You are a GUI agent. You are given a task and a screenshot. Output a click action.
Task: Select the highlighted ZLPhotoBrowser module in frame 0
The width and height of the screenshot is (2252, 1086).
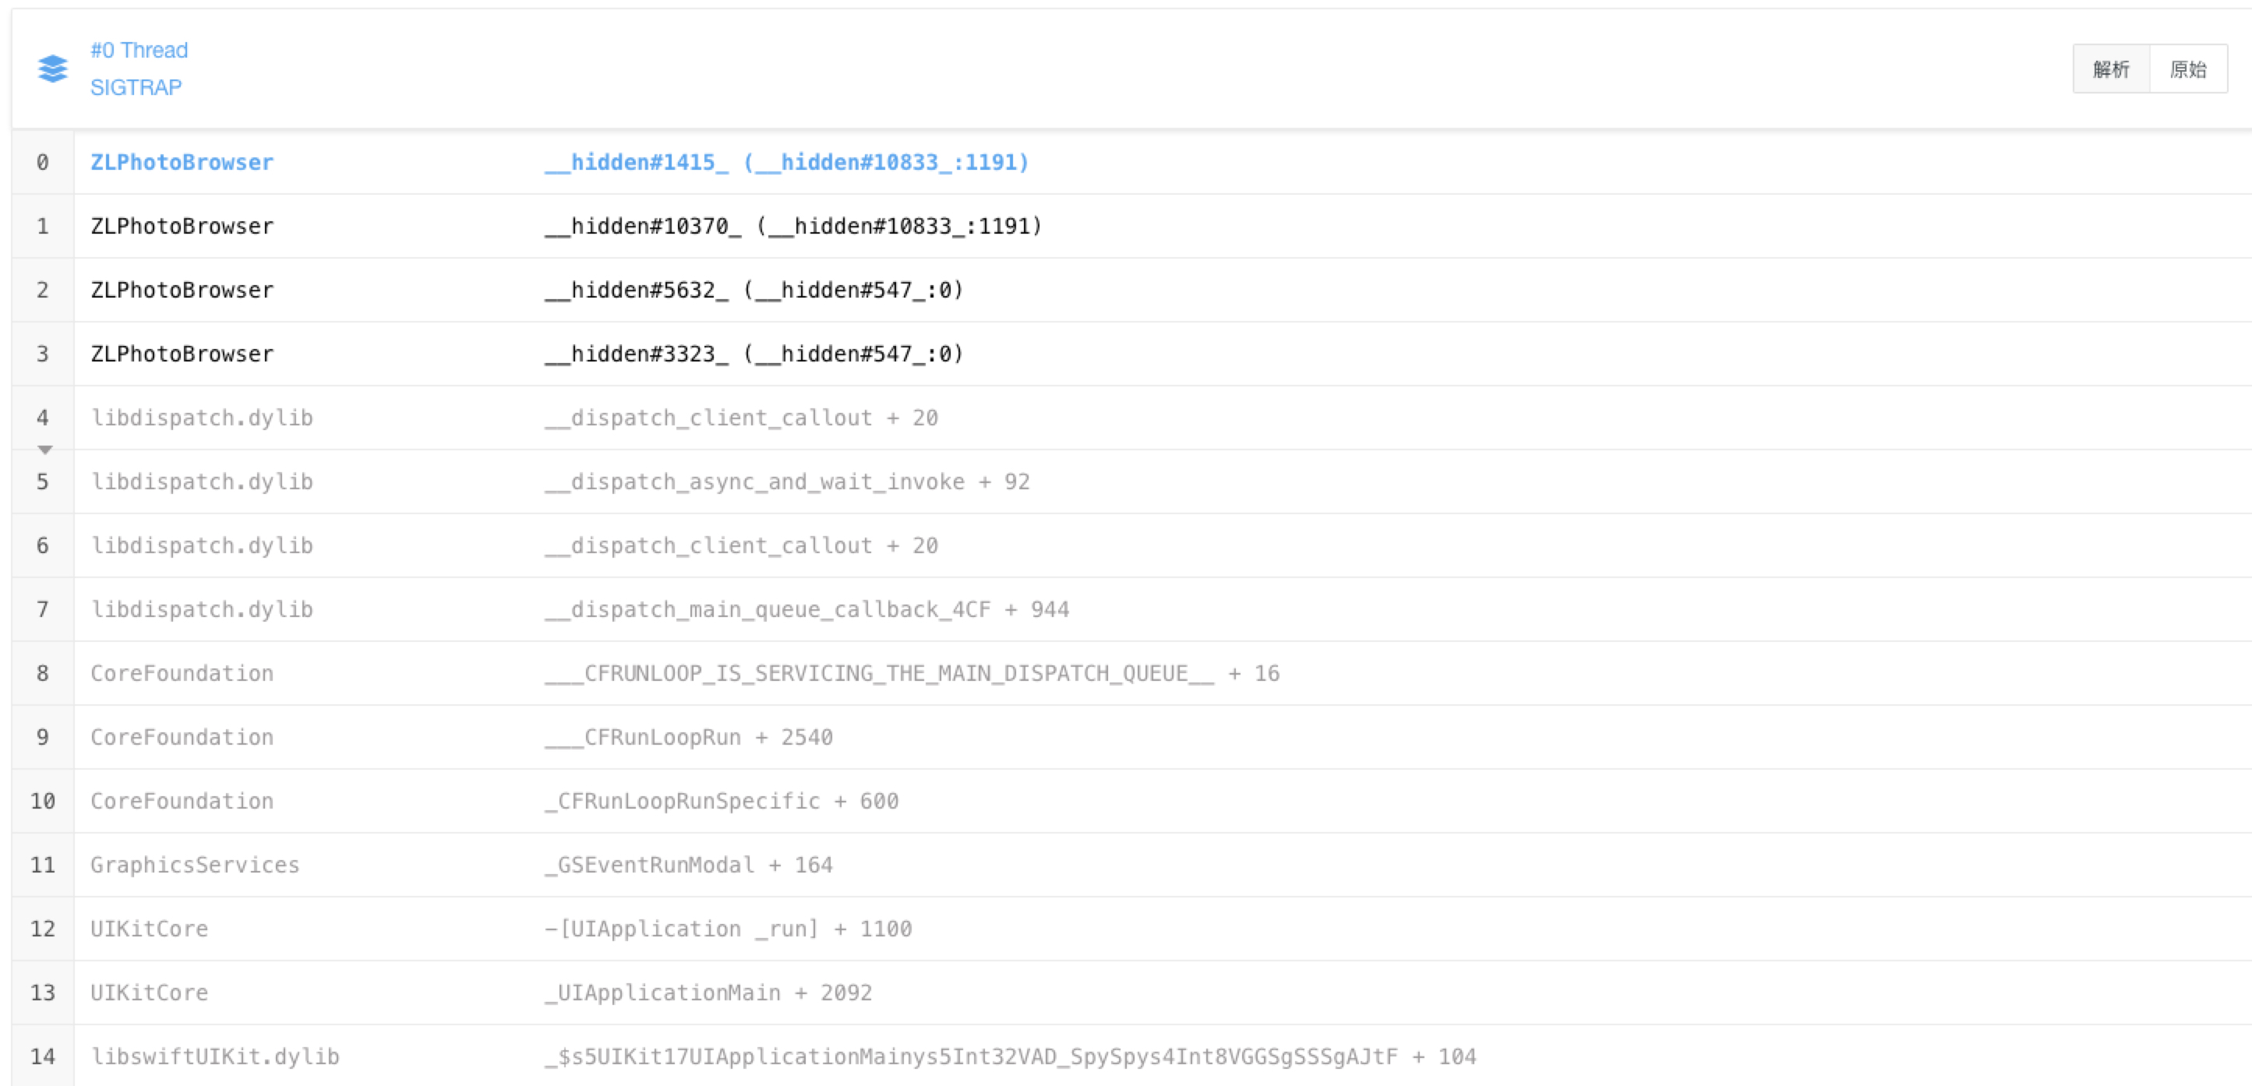pyautogui.click(x=182, y=163)
